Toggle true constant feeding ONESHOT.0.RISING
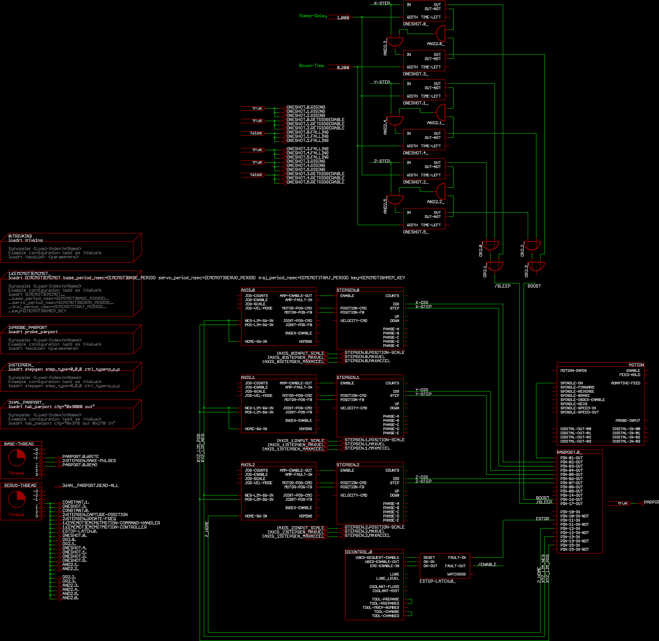This screenshot has width=659, height=641. point(257,108)
